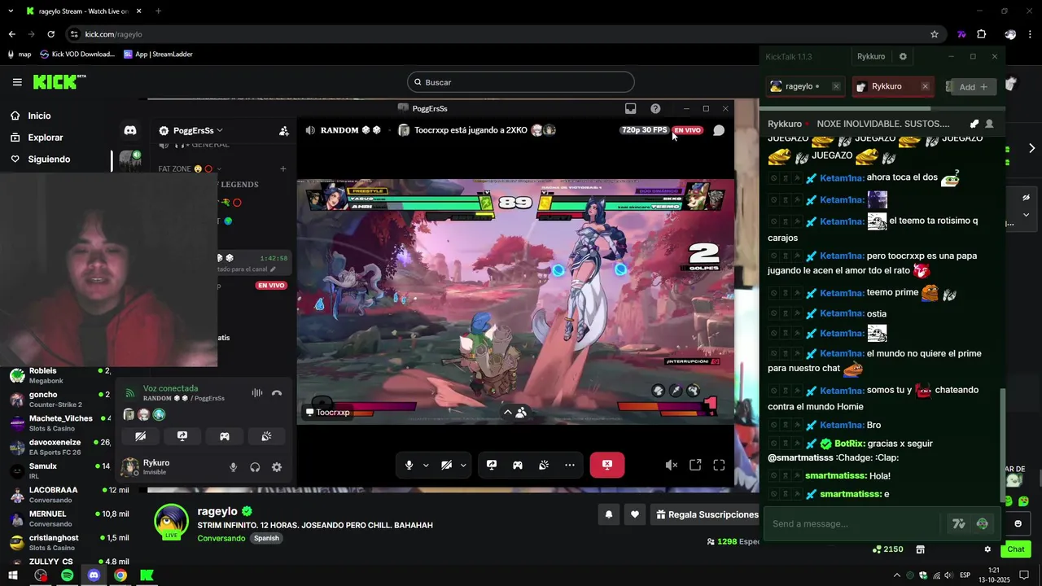Open soundboard in voice panel
This screenshot has height=586, width=1042.
266,436
